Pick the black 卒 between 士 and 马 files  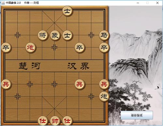tap(80, 48)
